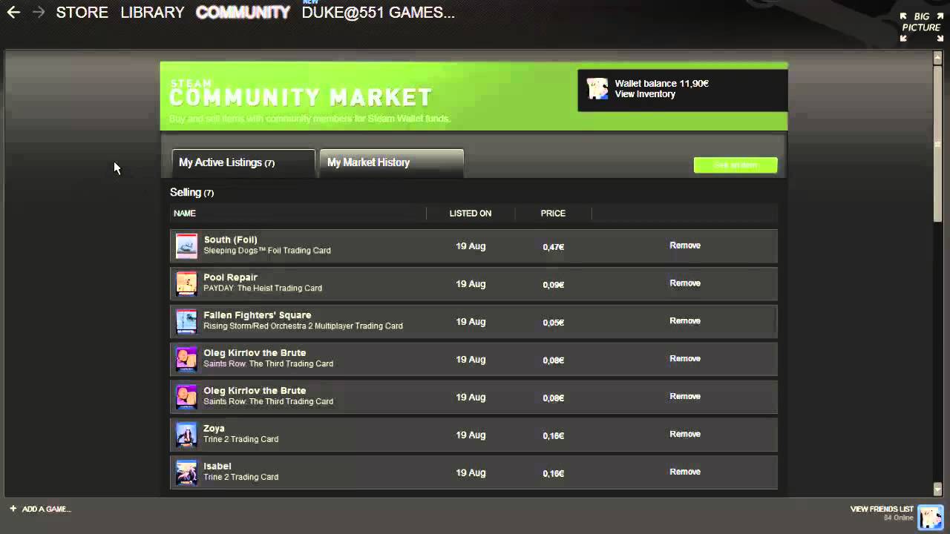Open the LIBRARY menu

[152, 13]
